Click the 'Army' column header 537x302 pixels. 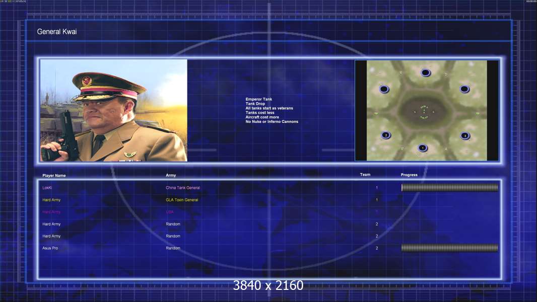coord(171,175)
